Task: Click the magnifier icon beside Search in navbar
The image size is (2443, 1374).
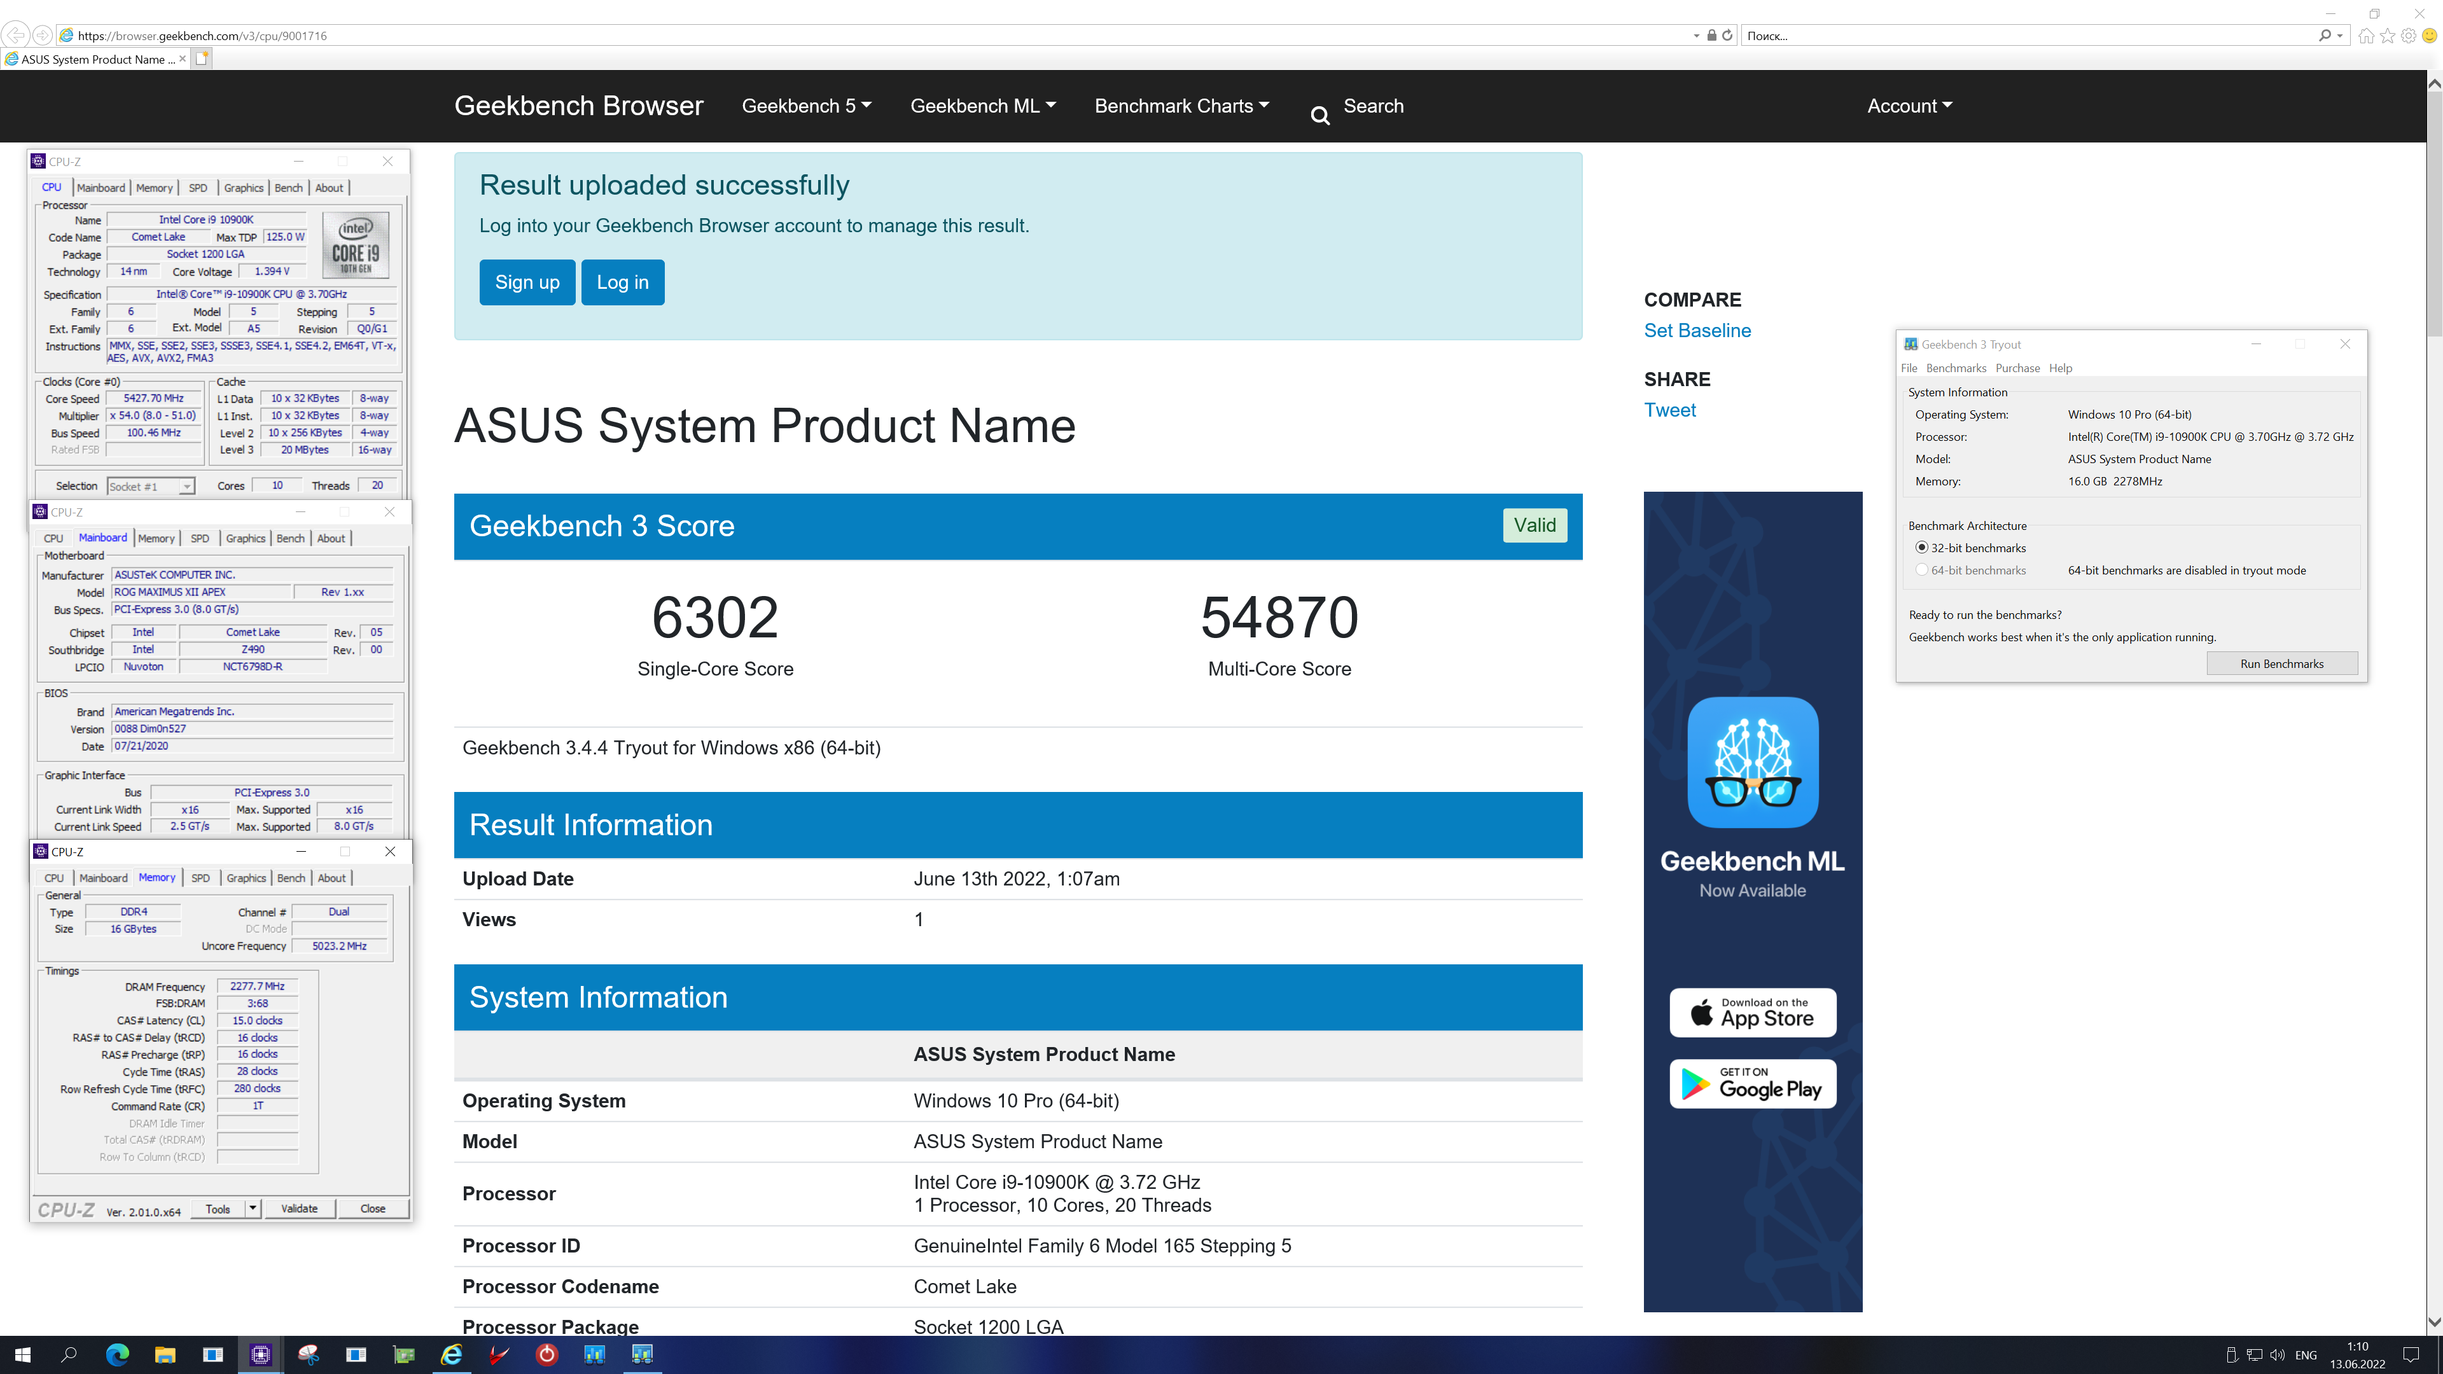Action: pos(1319,116)
